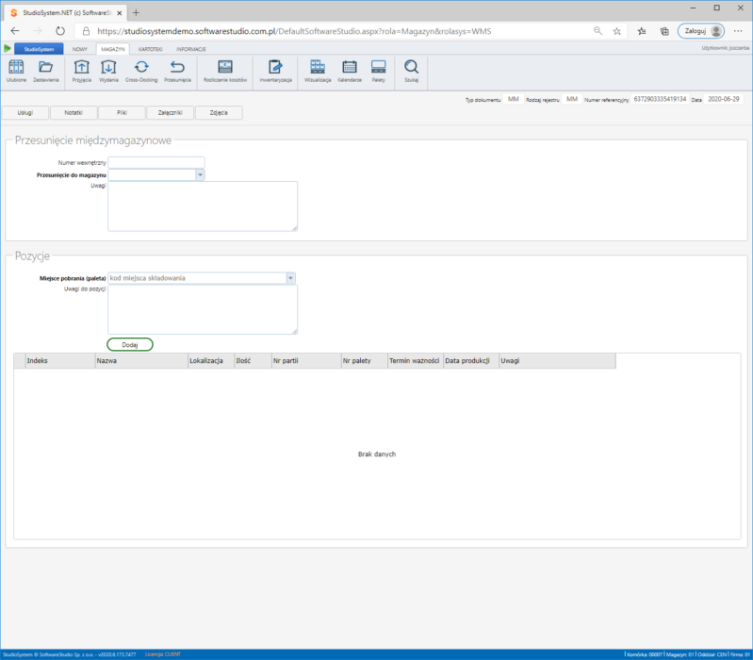Click the kod miejsca składowania field
753x660 pixels.
click(x=197, y=278)
